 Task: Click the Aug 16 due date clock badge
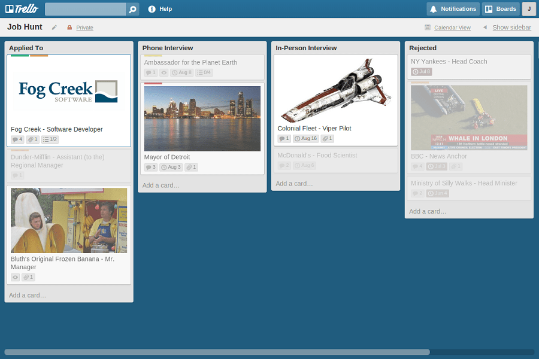coord(305,138)
